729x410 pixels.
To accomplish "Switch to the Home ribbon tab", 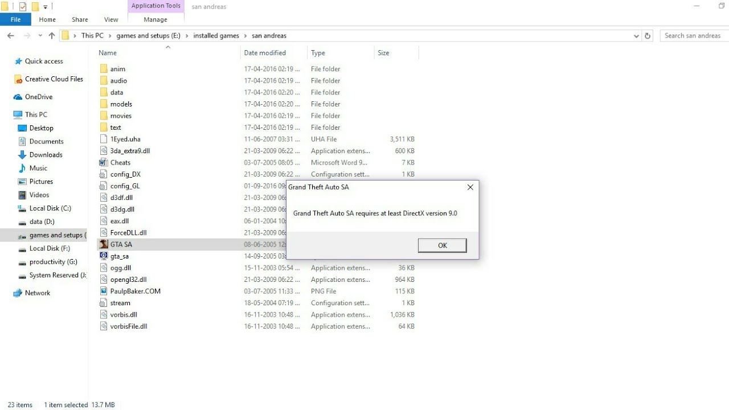I will click(x=47, y=19).
